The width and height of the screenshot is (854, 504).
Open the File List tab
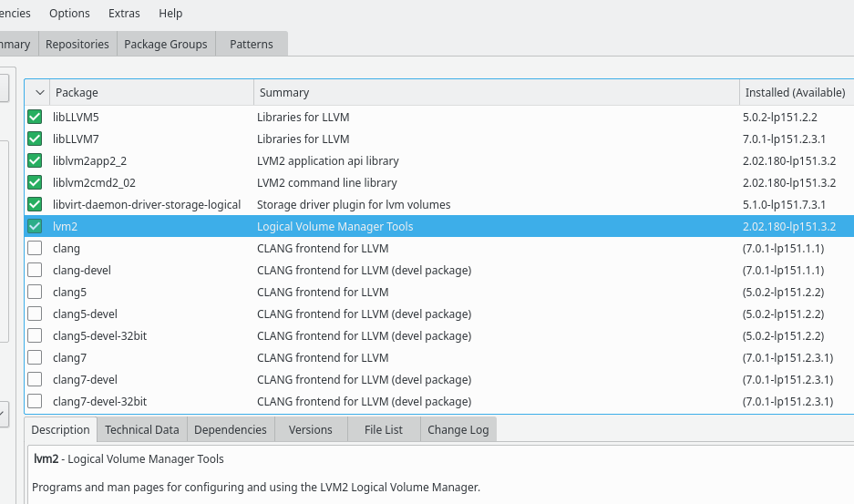384,429
